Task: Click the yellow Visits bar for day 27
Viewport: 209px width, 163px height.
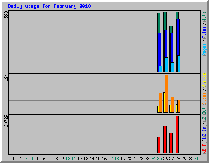Action: tap(170, 109)
